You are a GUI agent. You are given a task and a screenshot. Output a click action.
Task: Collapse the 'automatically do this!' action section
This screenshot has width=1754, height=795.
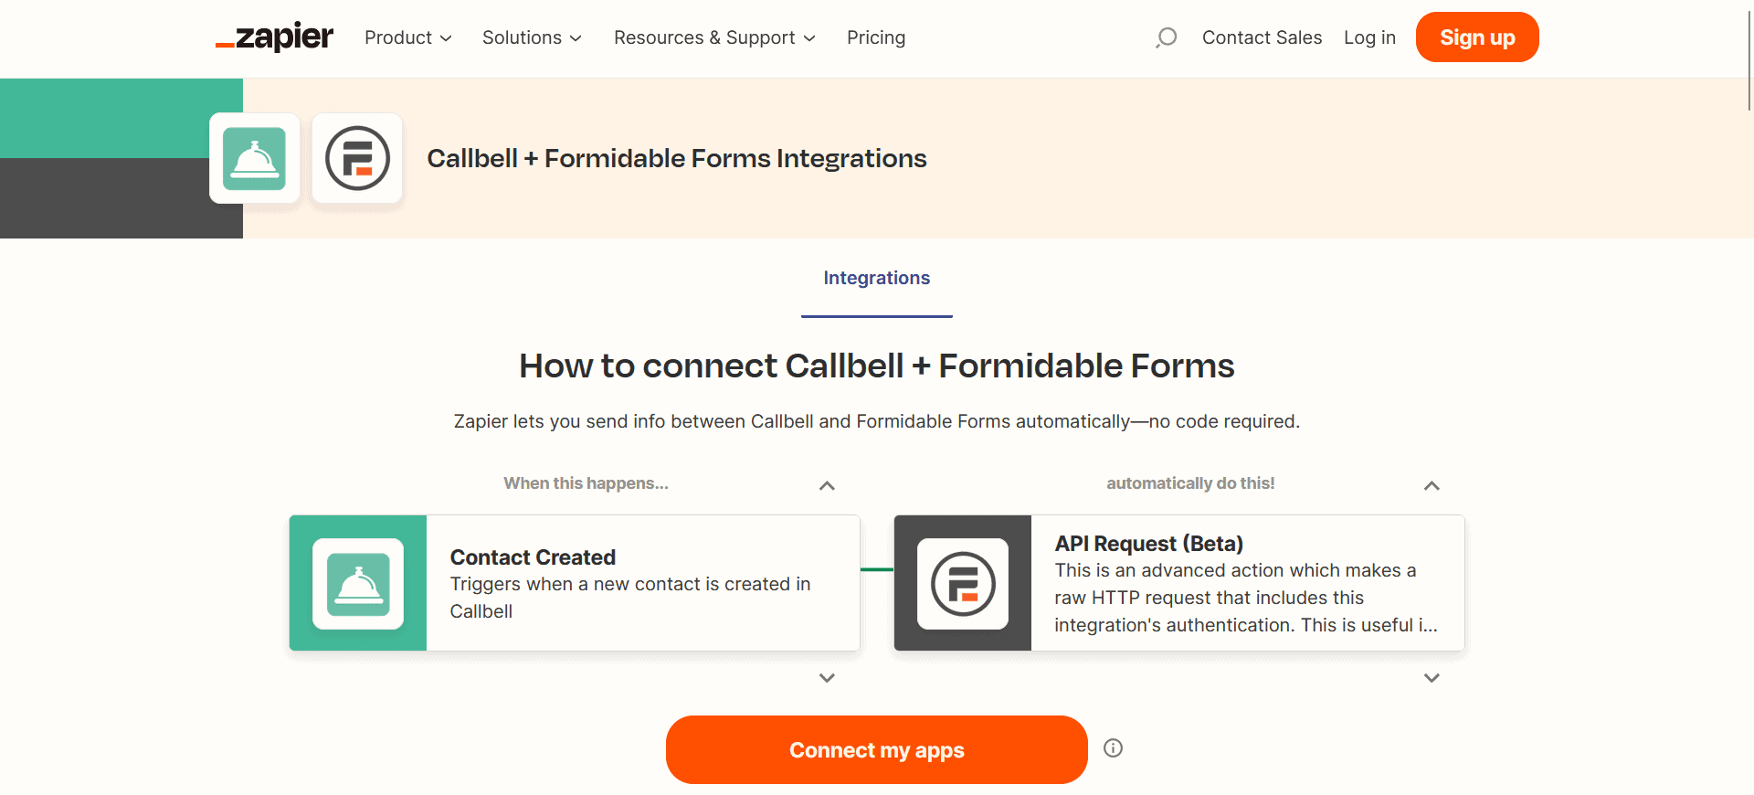pos(1432,485)
